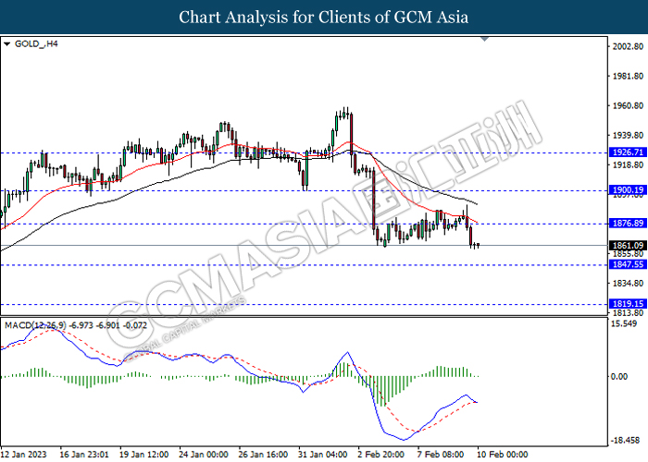Viewport: 648px width, 462px height.
Task: Click the 19 Jan 12:00 time axis label
Action: (143, 455)
